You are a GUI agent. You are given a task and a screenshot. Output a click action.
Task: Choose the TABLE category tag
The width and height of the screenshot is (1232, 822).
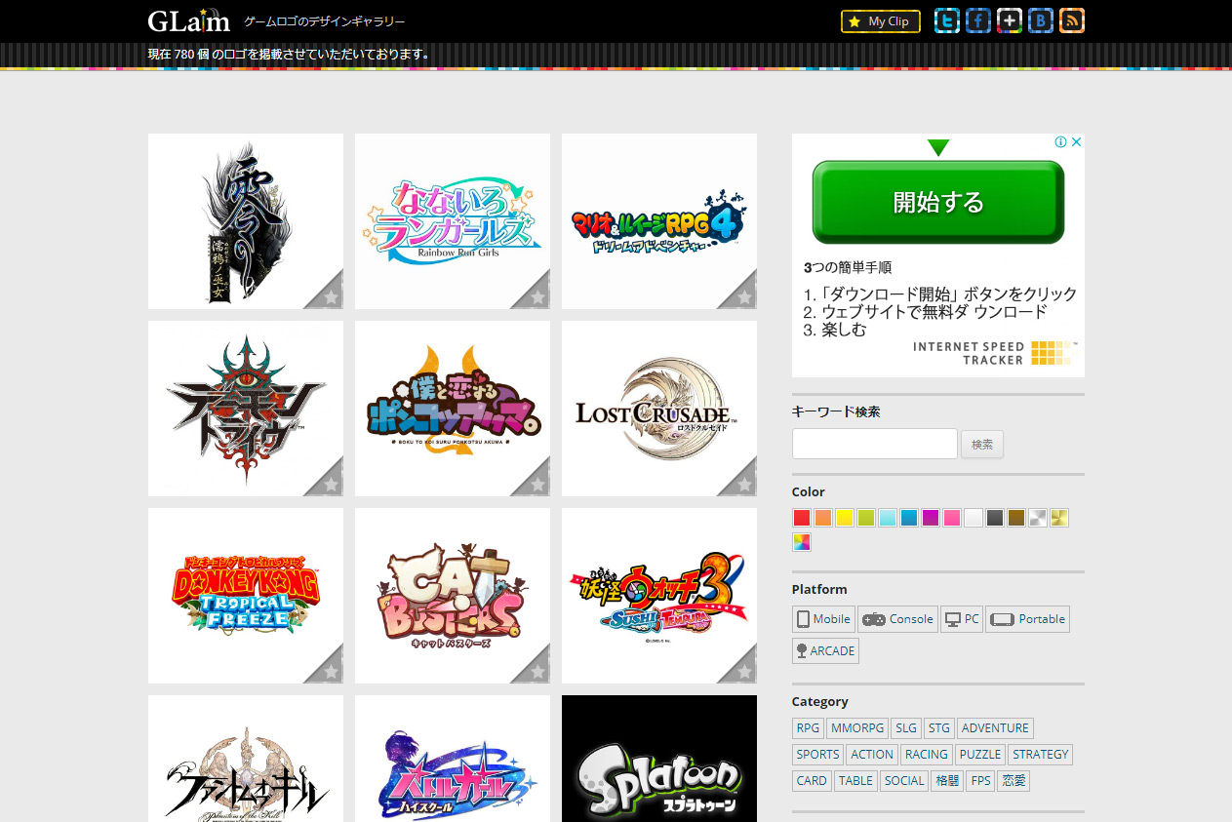(856, 780)
